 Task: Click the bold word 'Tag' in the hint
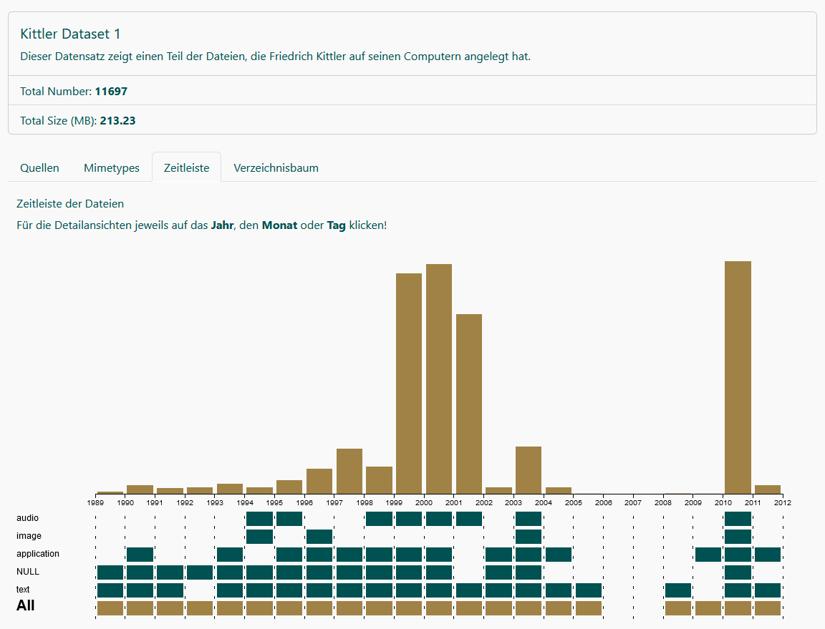tap(336, 225)
